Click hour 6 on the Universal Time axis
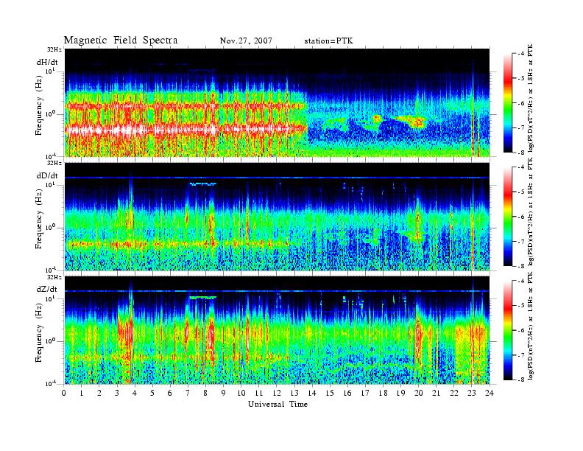The height and width of the screenshot is (451, 583). pyautogui.click(x=170, y=393)
